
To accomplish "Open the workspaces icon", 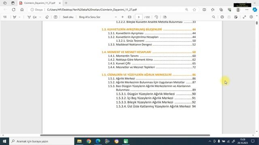I will coord(5,3).
